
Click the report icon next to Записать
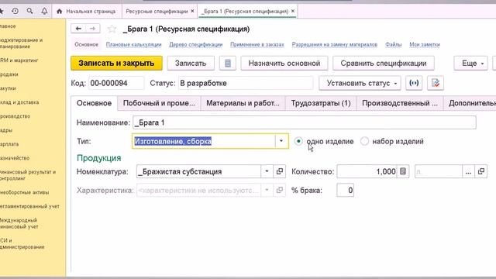point(228,64)
